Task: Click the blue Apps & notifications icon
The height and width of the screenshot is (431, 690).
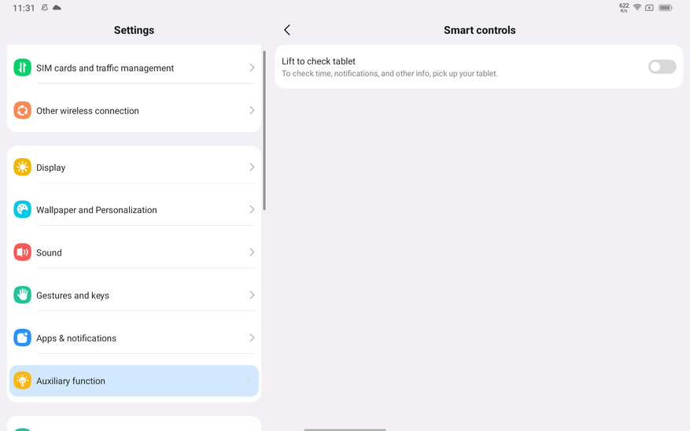Action: tap(23, 337)
